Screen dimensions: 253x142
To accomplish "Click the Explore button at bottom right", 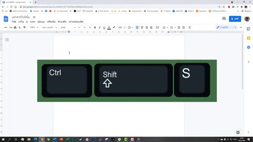I will pos(238,133).
